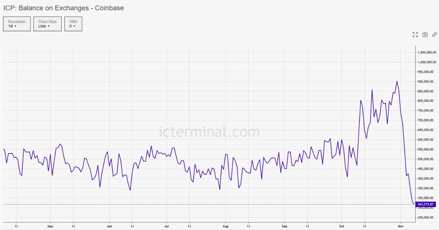Click the 900,000.00 price axis label

click(427, 82)
